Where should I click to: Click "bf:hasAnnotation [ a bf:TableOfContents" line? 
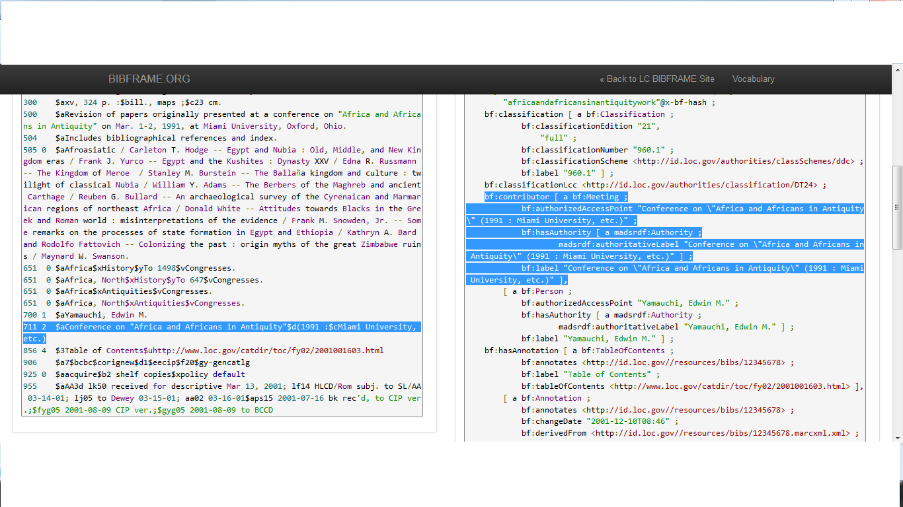click(579, 351)
